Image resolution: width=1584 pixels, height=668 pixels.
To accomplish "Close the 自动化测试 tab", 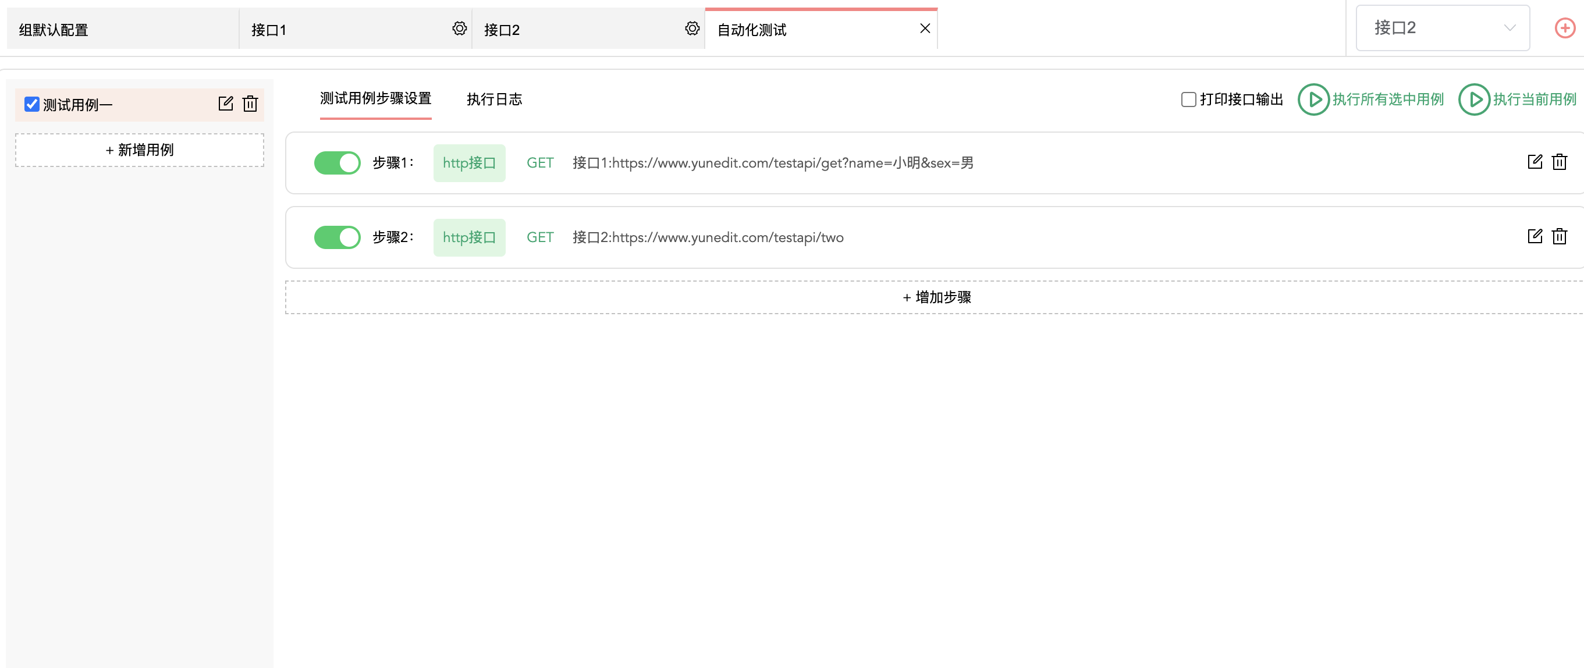I will click(x=925, y=29).
